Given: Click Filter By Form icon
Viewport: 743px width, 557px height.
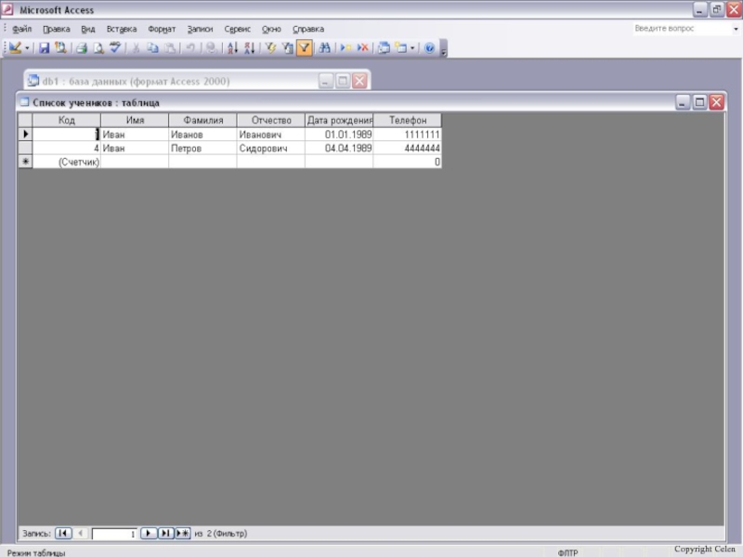Looking at the screenshot, I should (x=287, y=48).
